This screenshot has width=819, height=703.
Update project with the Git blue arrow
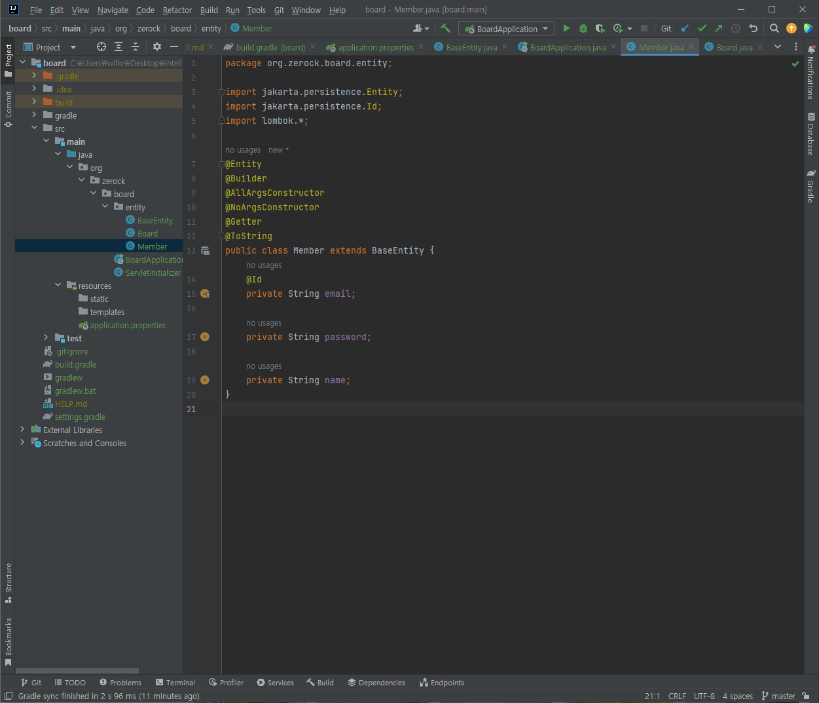click(x=685, y=28)
